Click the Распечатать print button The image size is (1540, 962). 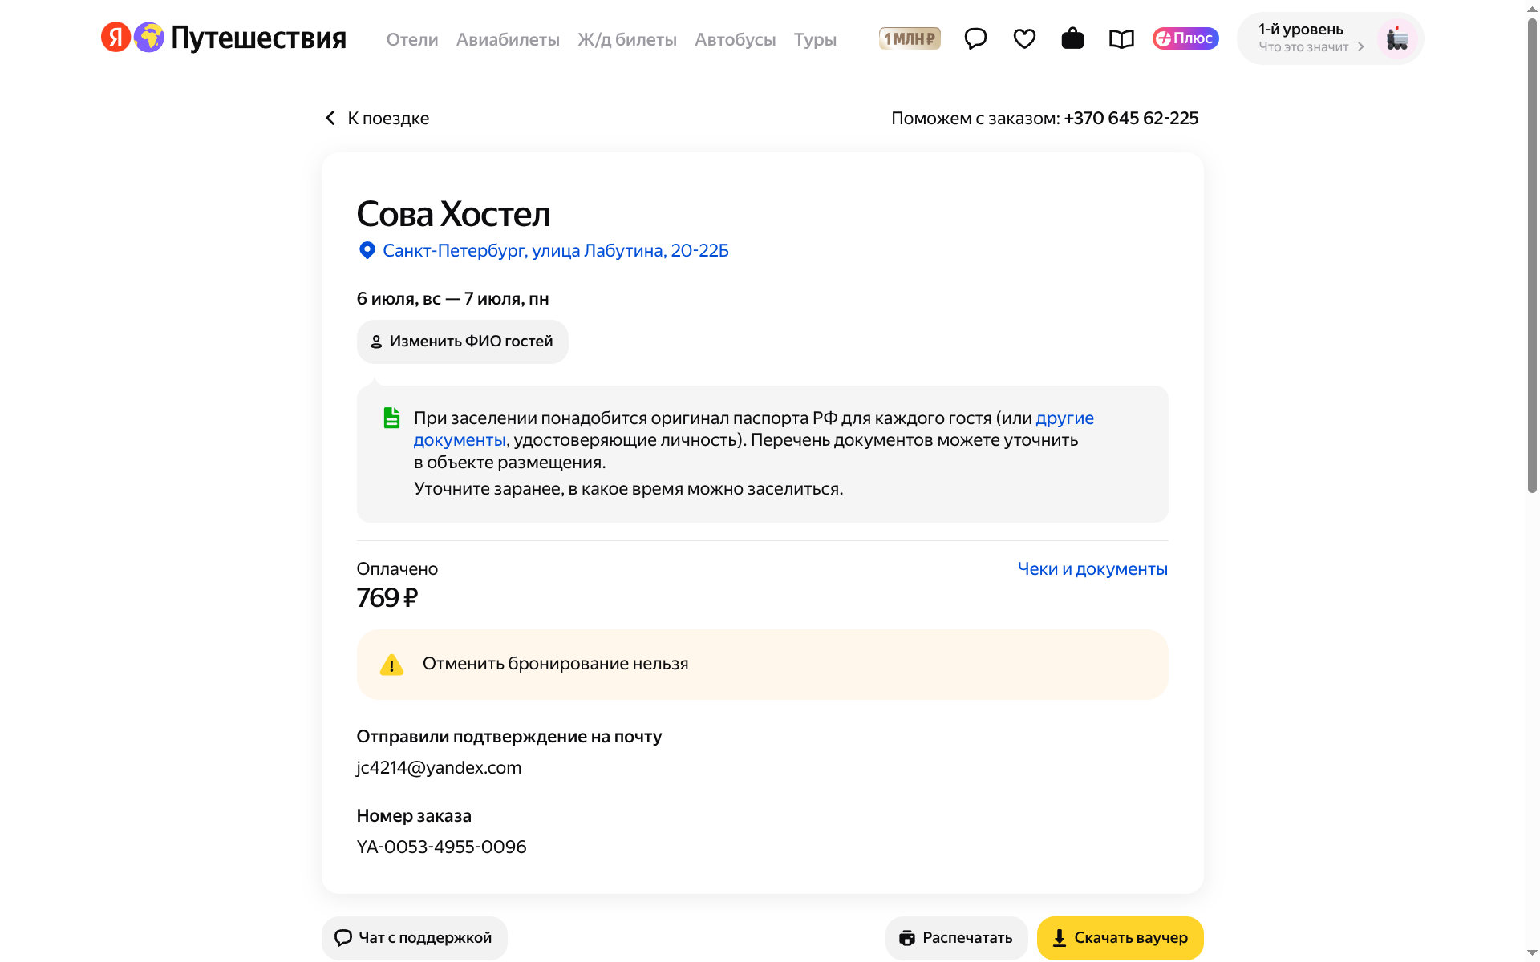(x=956, y=938)
